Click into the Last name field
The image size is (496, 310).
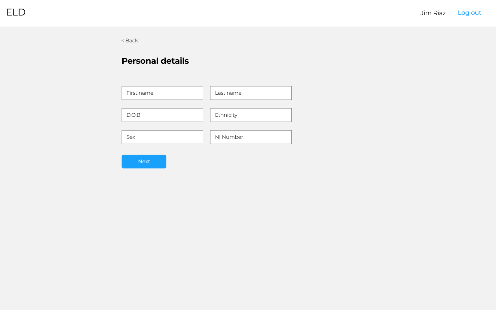251,93
